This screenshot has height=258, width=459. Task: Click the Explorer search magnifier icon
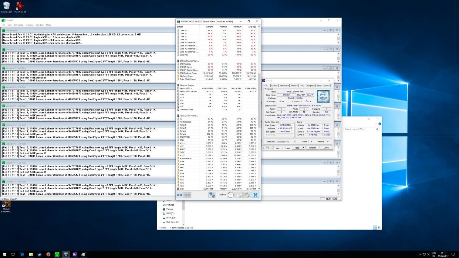(x=377, y=129)
